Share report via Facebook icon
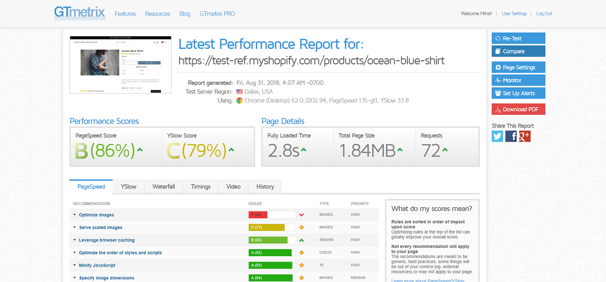This screenshot has width=606, height=282. click(x=511, y=136)
